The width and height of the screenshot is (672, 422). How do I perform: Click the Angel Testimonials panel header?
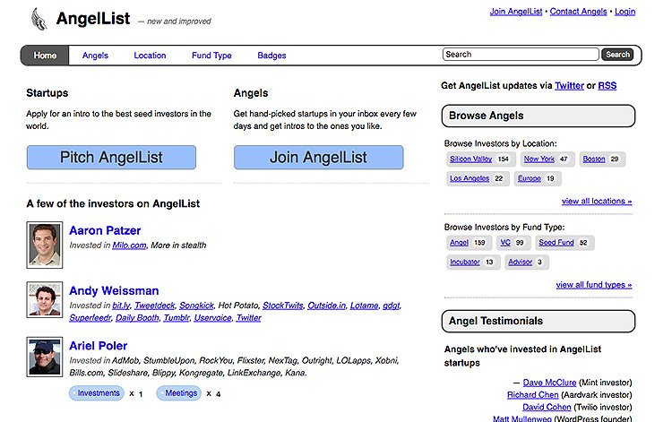[538, 321]
